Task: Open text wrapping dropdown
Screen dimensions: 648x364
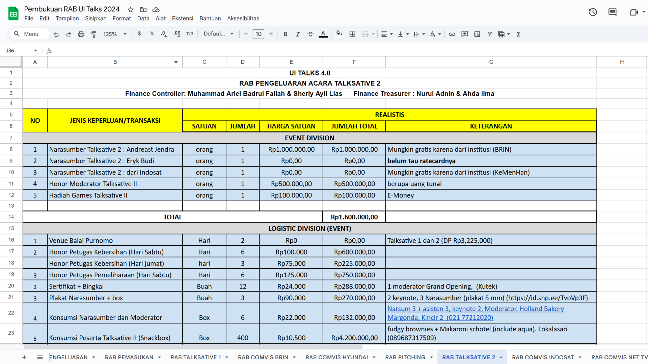Action: point(420,34)
